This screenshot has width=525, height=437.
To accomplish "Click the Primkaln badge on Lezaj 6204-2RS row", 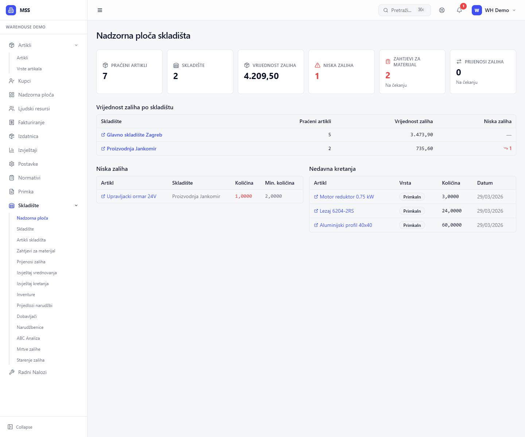I will coord(412,211).
